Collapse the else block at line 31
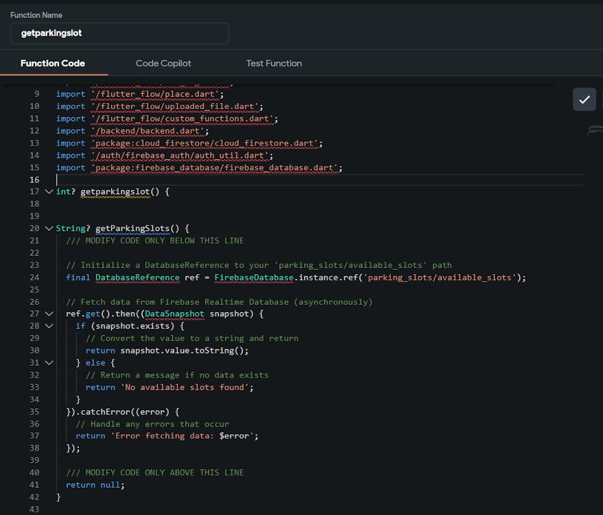This screenshot has width=603, height=515. 49,363
